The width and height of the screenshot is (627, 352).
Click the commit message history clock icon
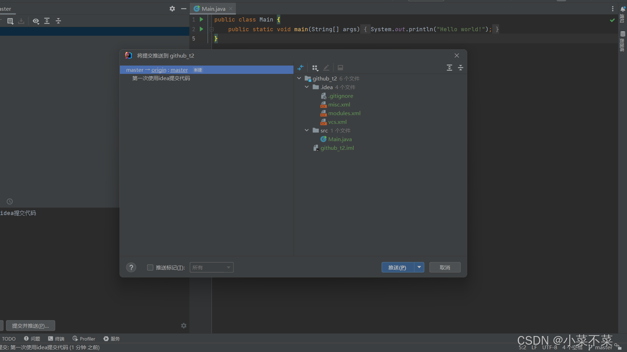click(x=10, y=201)
